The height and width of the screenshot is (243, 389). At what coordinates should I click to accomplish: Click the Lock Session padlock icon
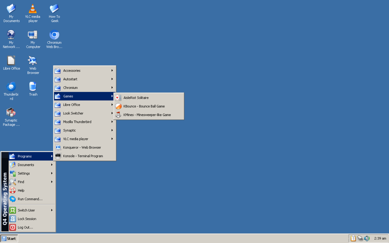[x=12, y=219]
